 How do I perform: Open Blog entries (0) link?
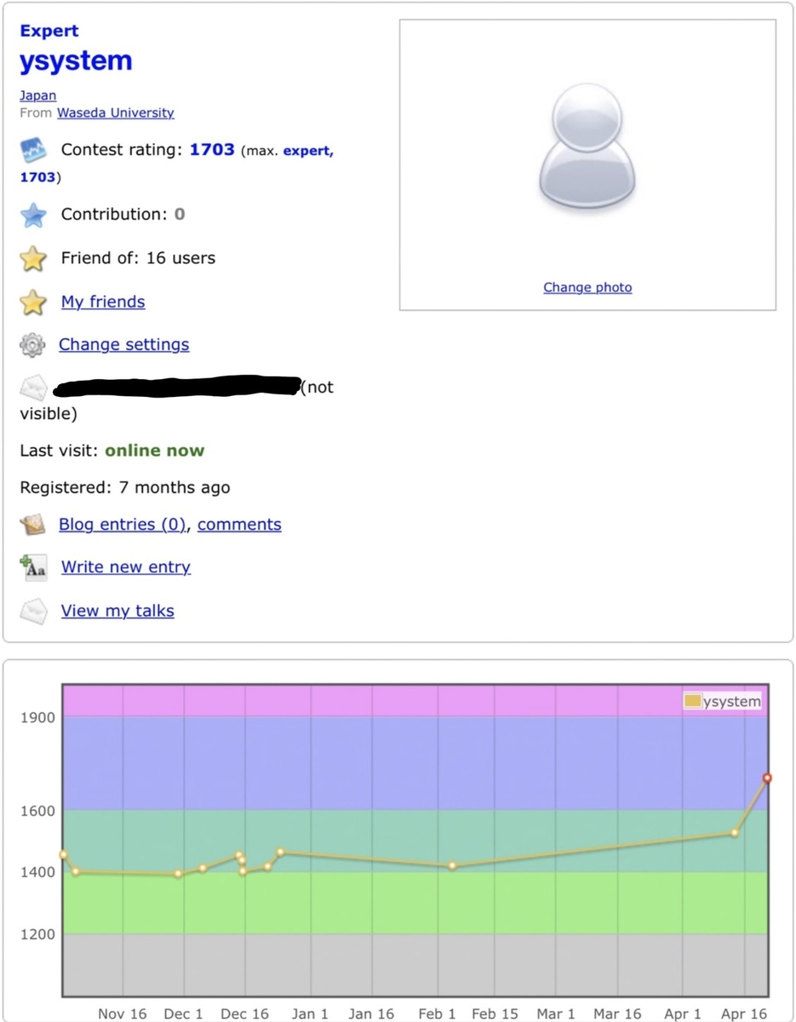tap(123, 524)
